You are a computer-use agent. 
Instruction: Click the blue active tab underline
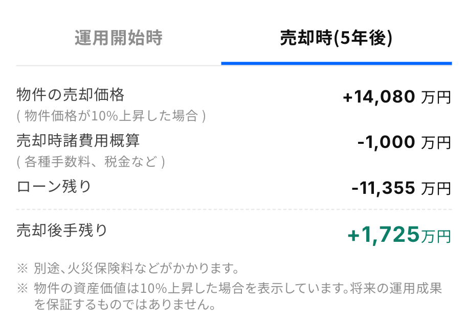click(336, 63)
